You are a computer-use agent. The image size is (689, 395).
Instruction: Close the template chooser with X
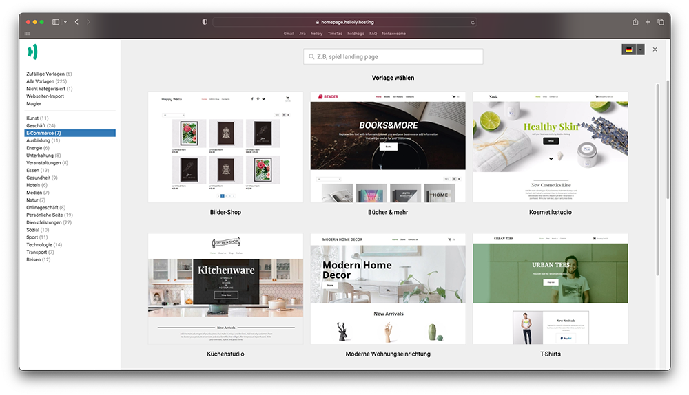click(655, 50)
